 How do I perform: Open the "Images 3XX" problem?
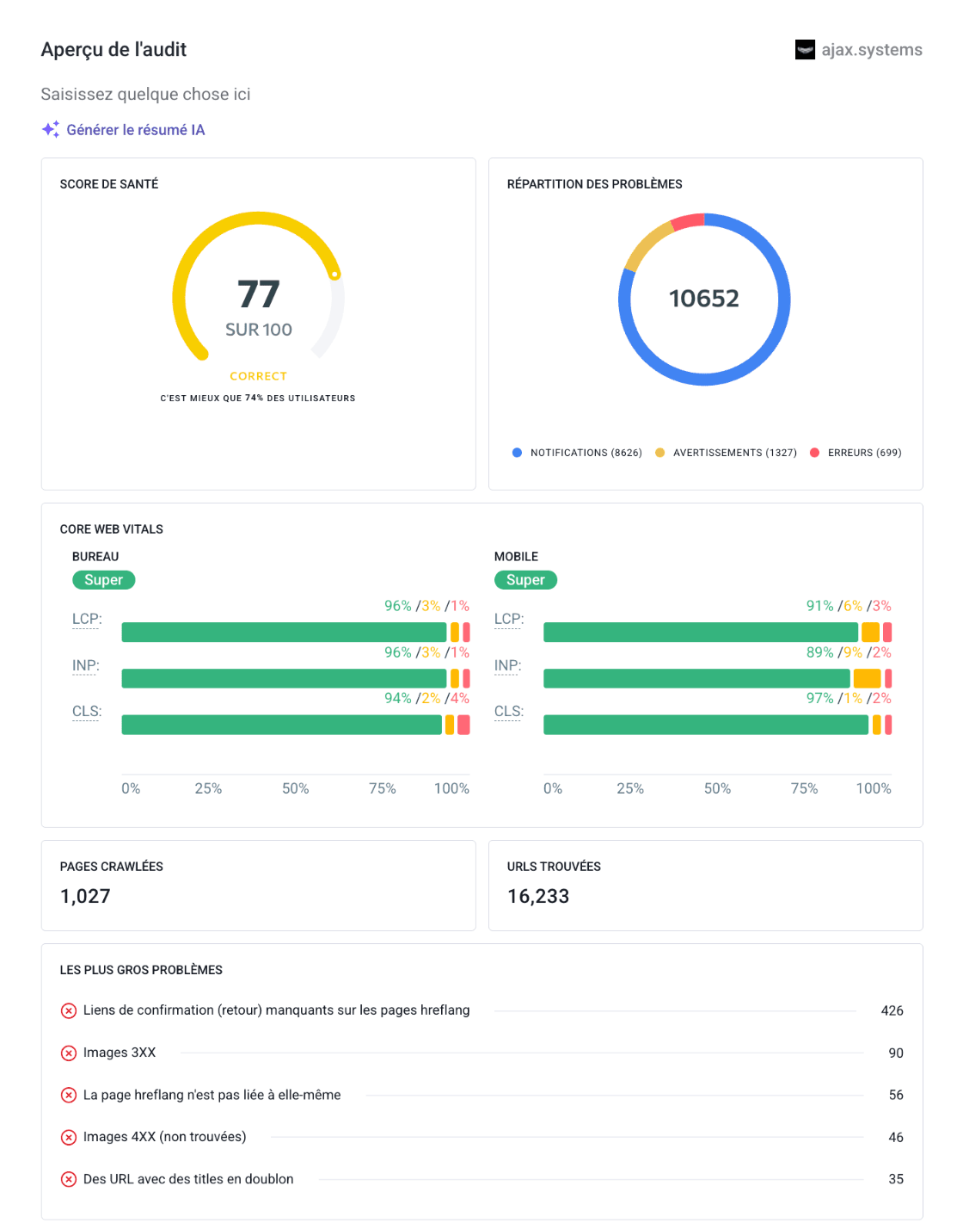point(120,1053)
